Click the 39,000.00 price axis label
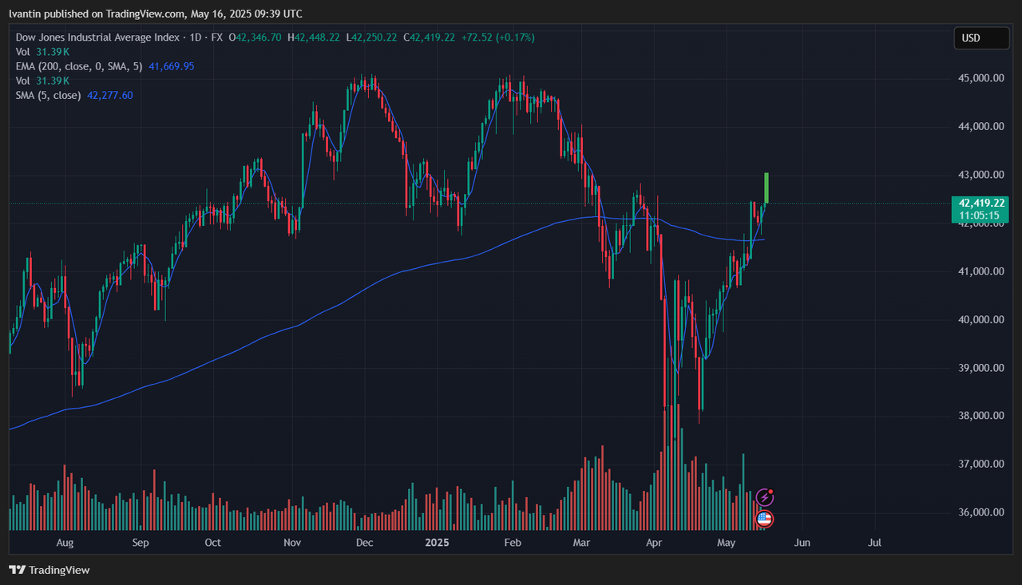Screen dimensions: 1022x585 [x=981, y=368]
